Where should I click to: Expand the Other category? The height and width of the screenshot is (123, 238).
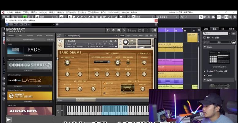pos(205,75)
